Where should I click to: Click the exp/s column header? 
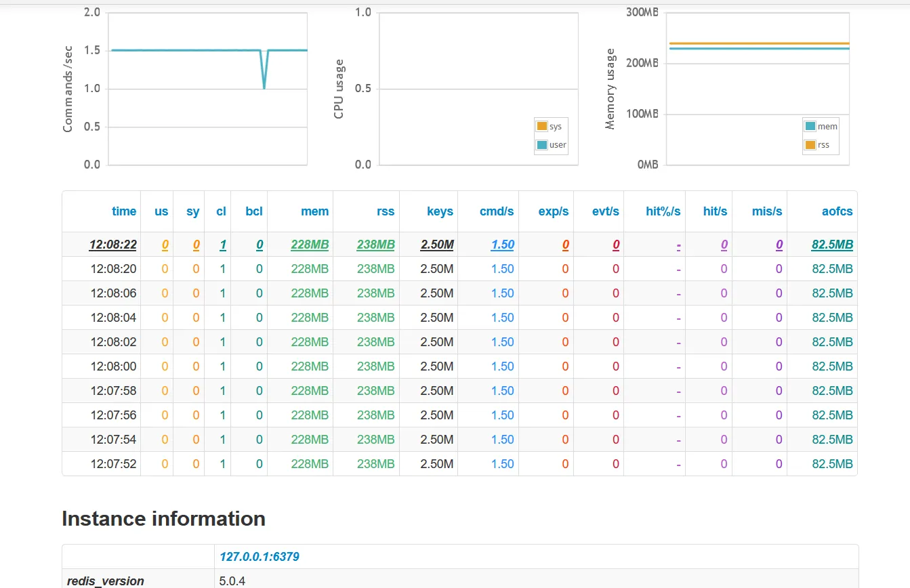pos(554,211)
